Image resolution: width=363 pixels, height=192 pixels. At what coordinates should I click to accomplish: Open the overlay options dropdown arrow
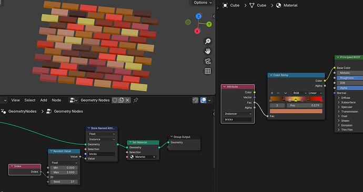[209, 100]
